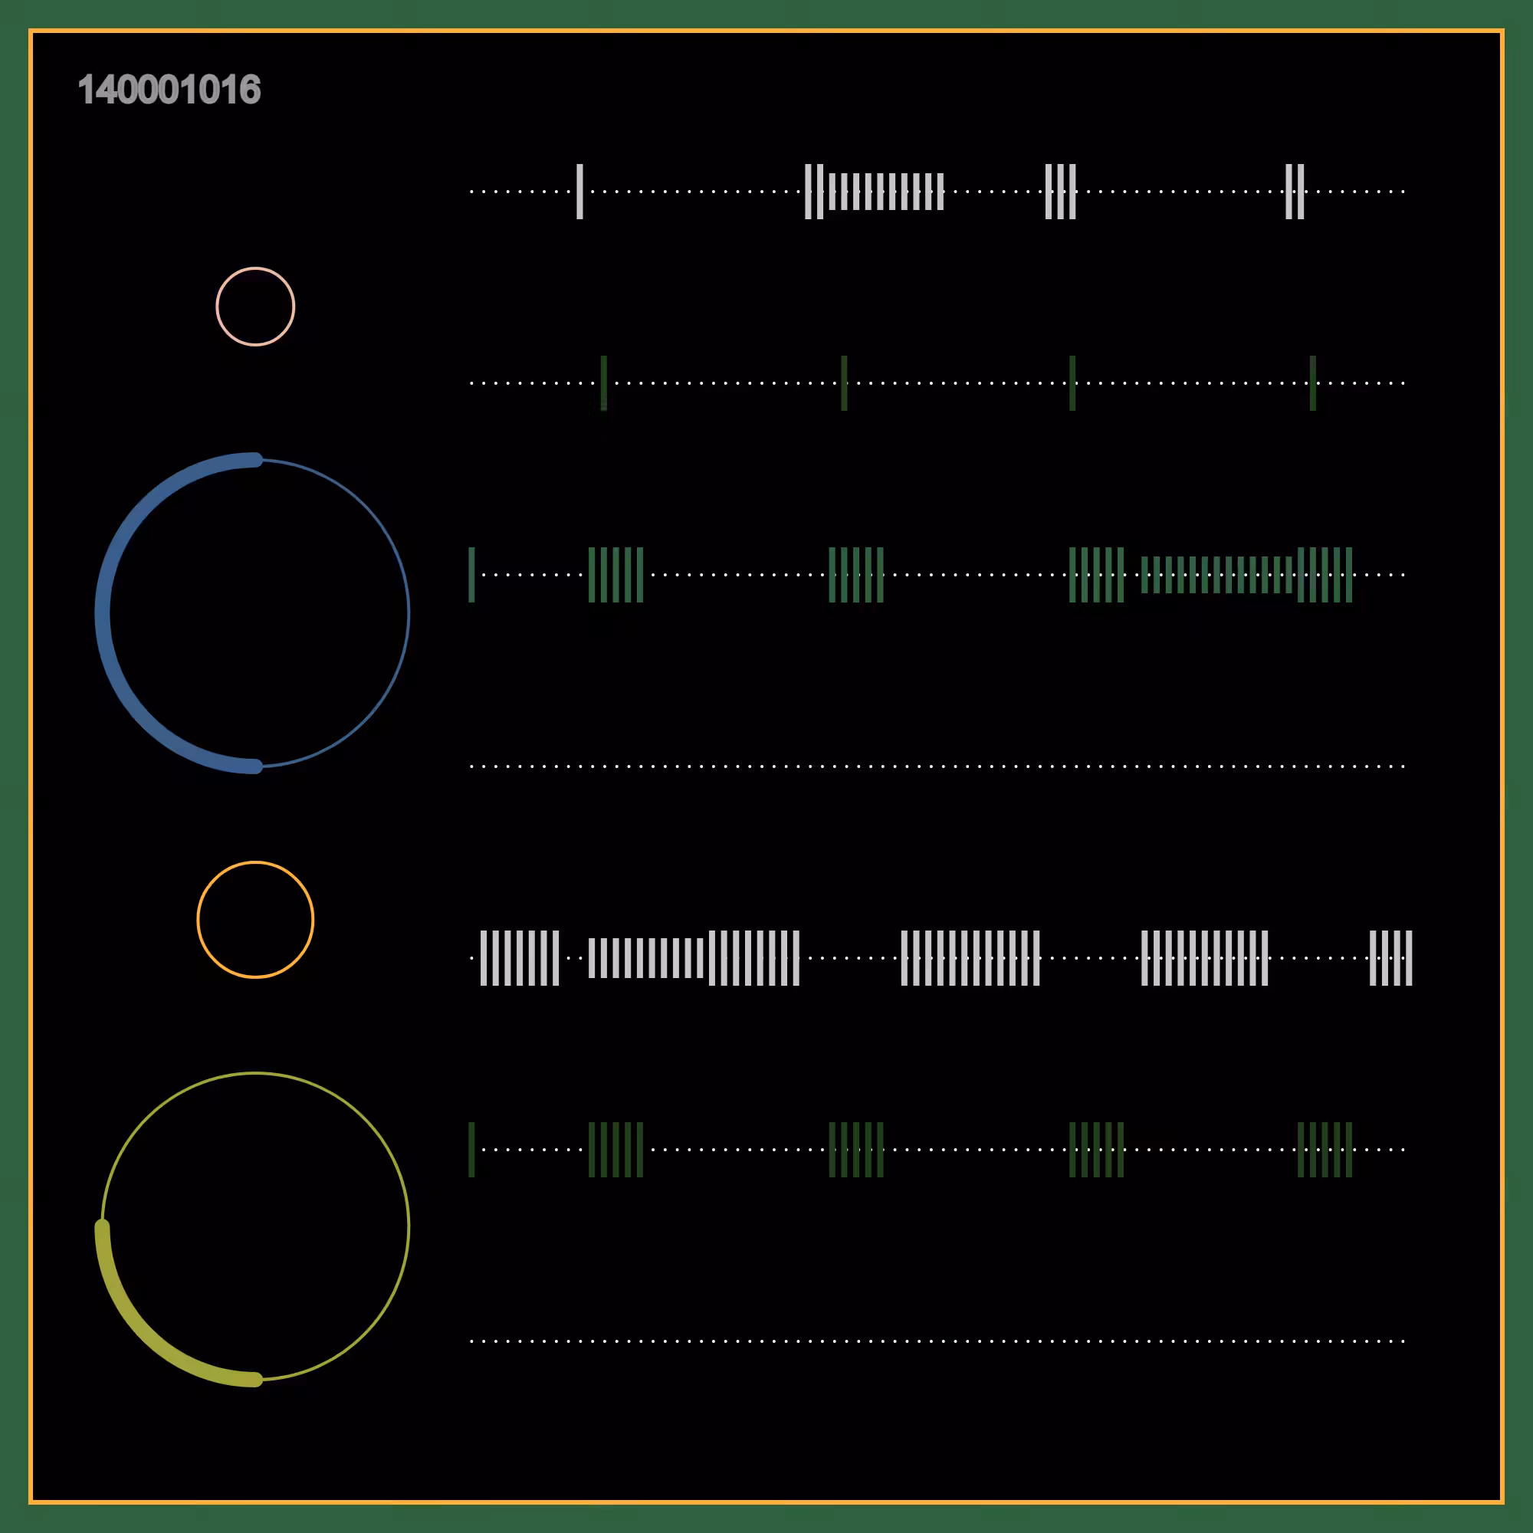Select the run of short green bars in the third row
Viewport: 1533px width, 1533px height.
tap(1216, 574)
